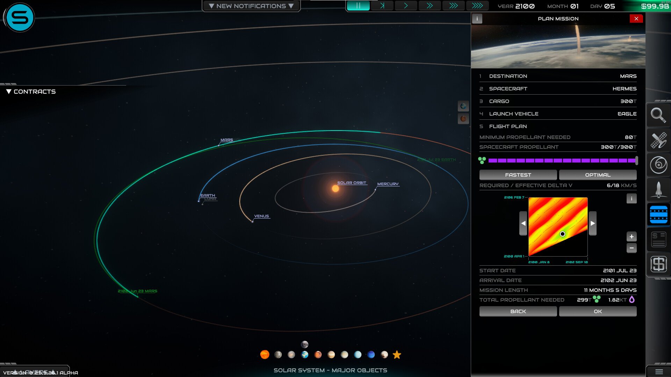671x377 pixels.
Task: Select Jupiter from the planet row at bottom
Action: 331,355
